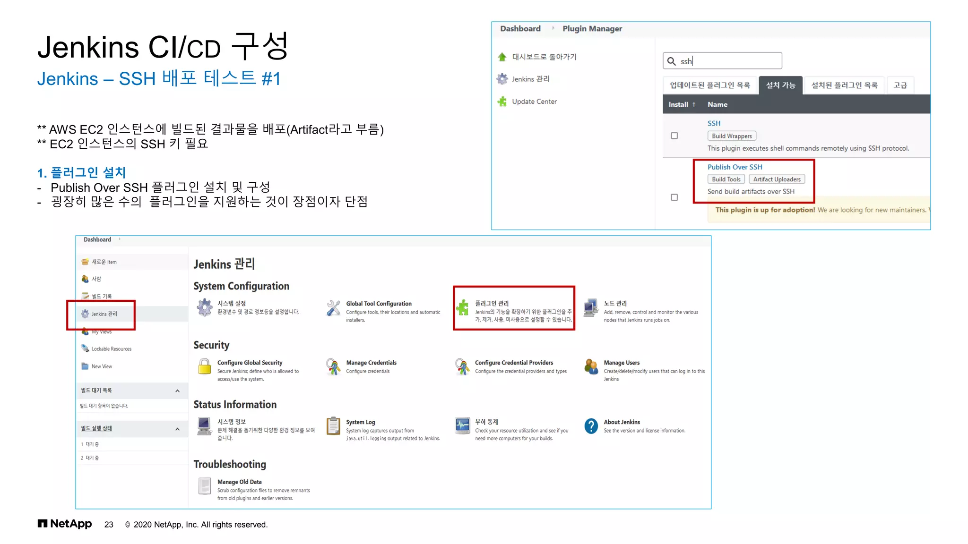Click the Build Tools tag
This screenshot has height=544, width=968.
click(726, 179)
